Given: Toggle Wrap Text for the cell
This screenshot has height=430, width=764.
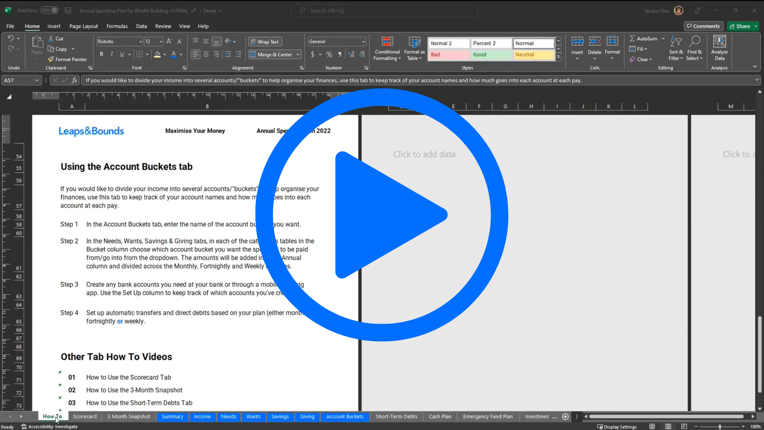Looking at the screenshot, I should 265,42.
